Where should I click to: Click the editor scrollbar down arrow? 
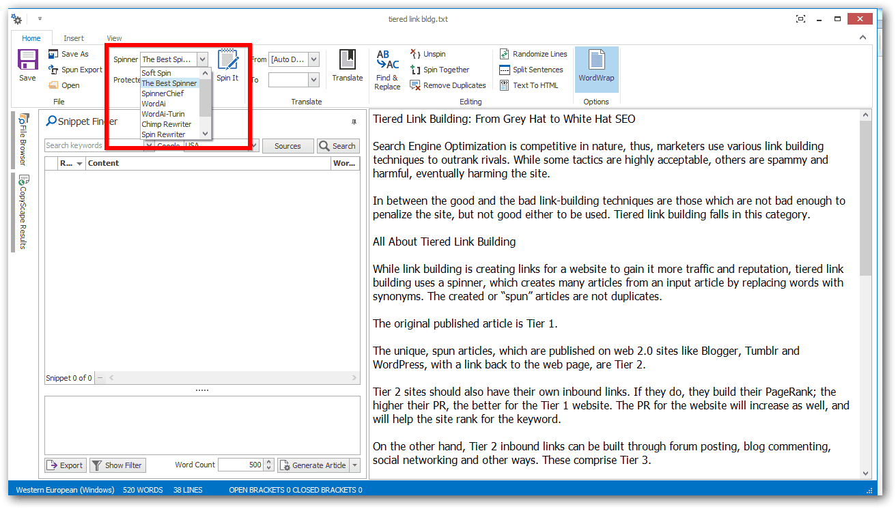click(866, 474)
